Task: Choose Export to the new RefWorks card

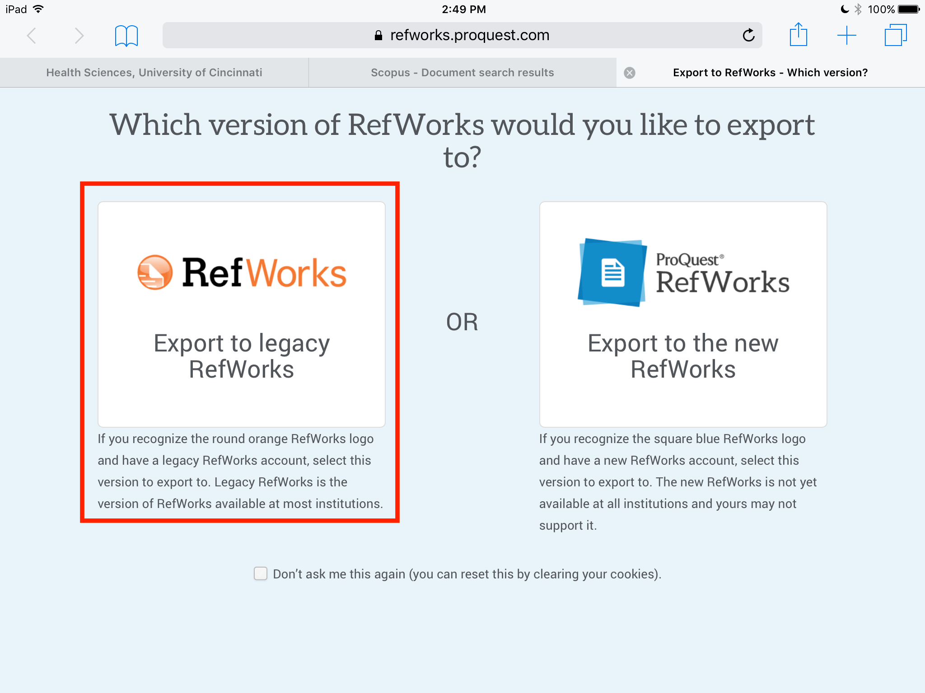Action: click(683, 314)
